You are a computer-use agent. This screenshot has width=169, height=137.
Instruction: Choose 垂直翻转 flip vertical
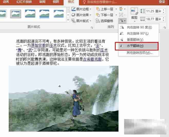tap(138, 40)
